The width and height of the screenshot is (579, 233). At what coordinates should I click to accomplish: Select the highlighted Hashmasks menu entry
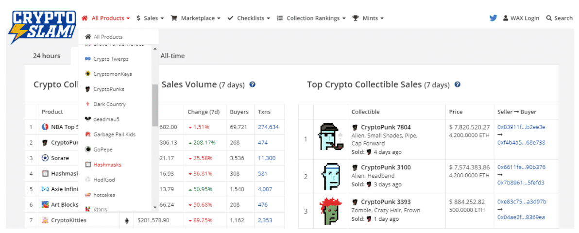[x=107, y=165]
